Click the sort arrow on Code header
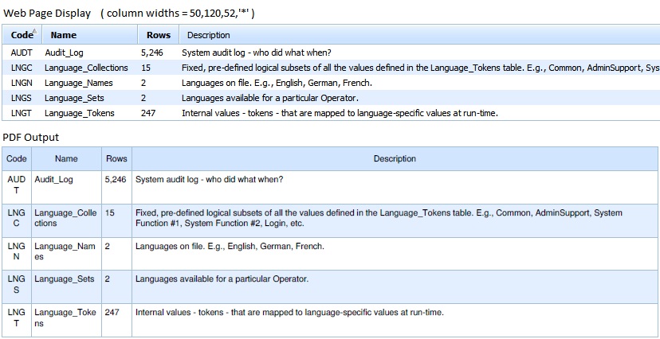The height and width of the screenshot is (339, 660). (x=35, y=31)
